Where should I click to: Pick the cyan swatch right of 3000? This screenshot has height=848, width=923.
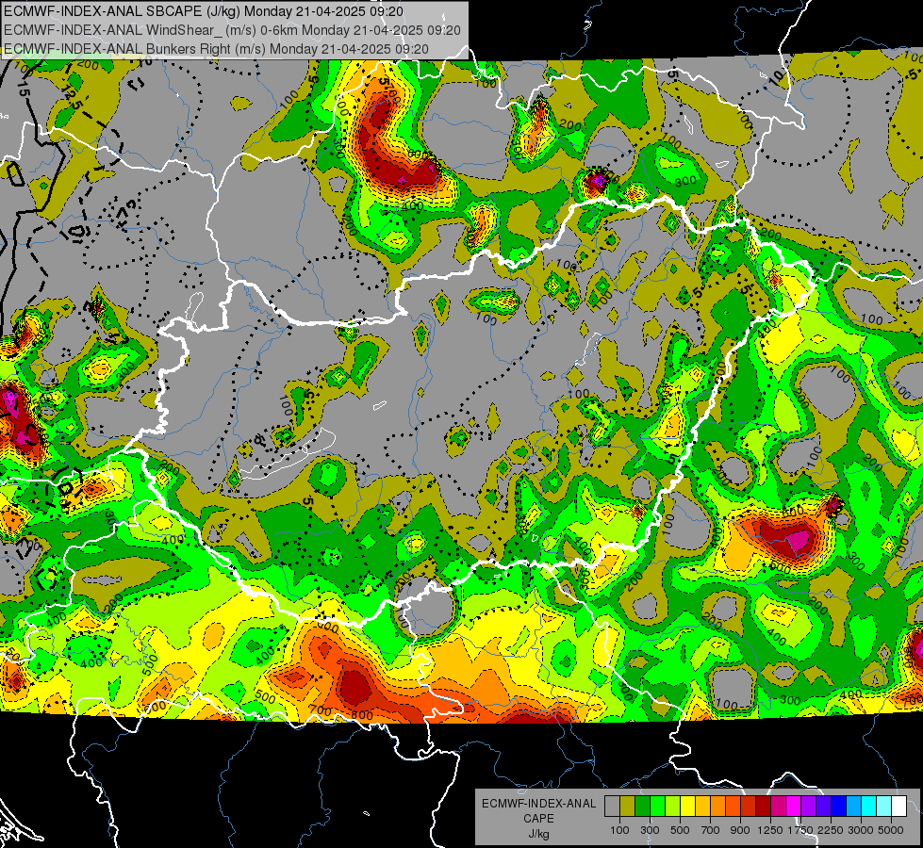869,807
